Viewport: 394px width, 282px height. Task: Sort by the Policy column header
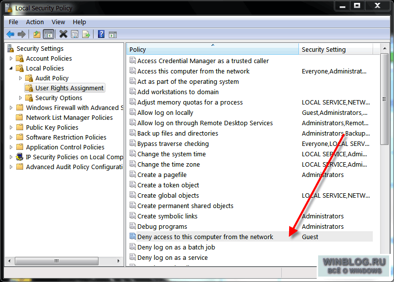(x=213, y=49)
